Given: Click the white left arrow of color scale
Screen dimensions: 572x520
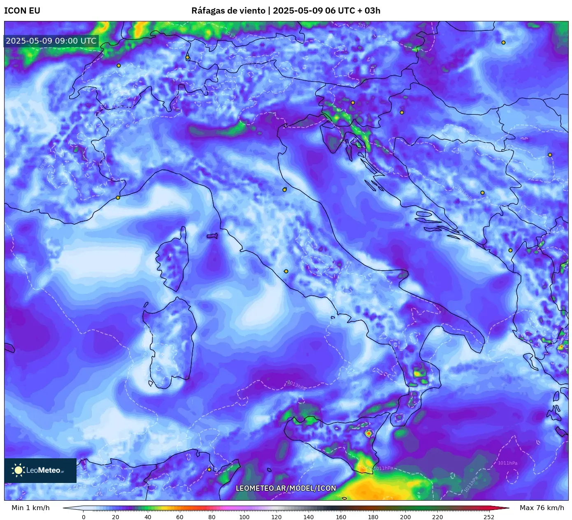Looking at the screenshot, I should 72,508.
